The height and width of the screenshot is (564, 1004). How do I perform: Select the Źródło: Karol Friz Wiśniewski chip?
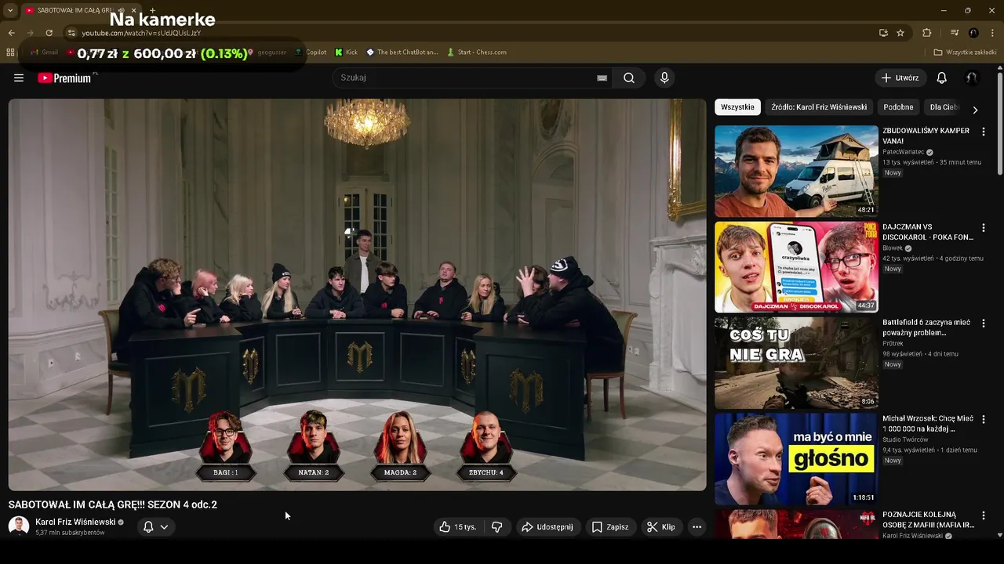pos(819,107)
